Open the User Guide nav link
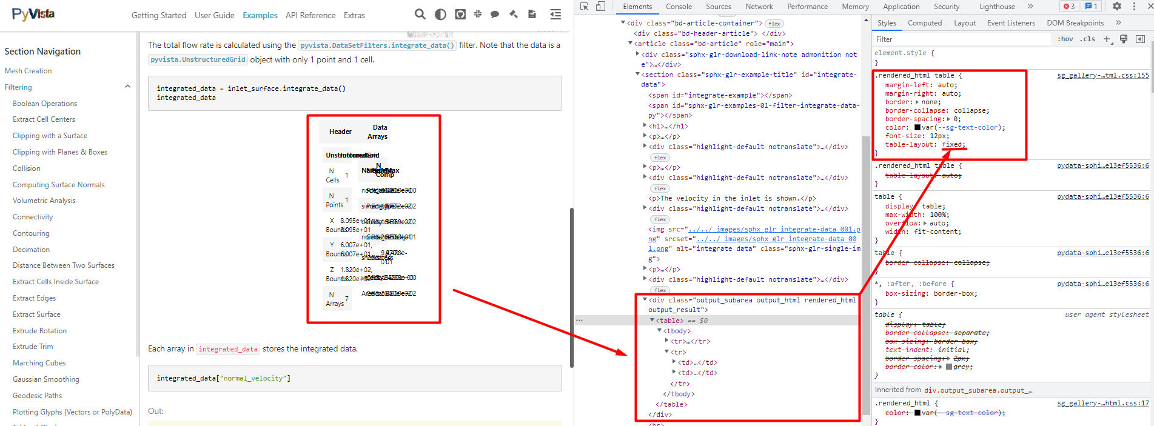Screen dimensions: 1154x426 pos(215,15)
